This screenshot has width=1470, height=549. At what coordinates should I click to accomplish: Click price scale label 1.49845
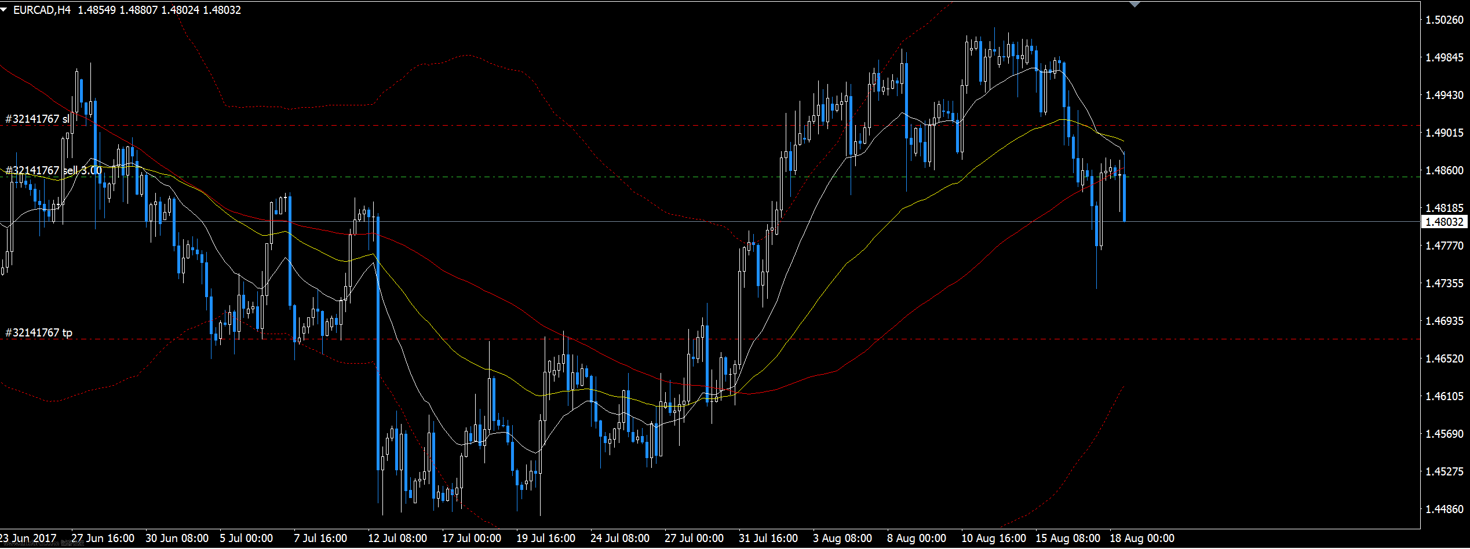coord(1445,57)
